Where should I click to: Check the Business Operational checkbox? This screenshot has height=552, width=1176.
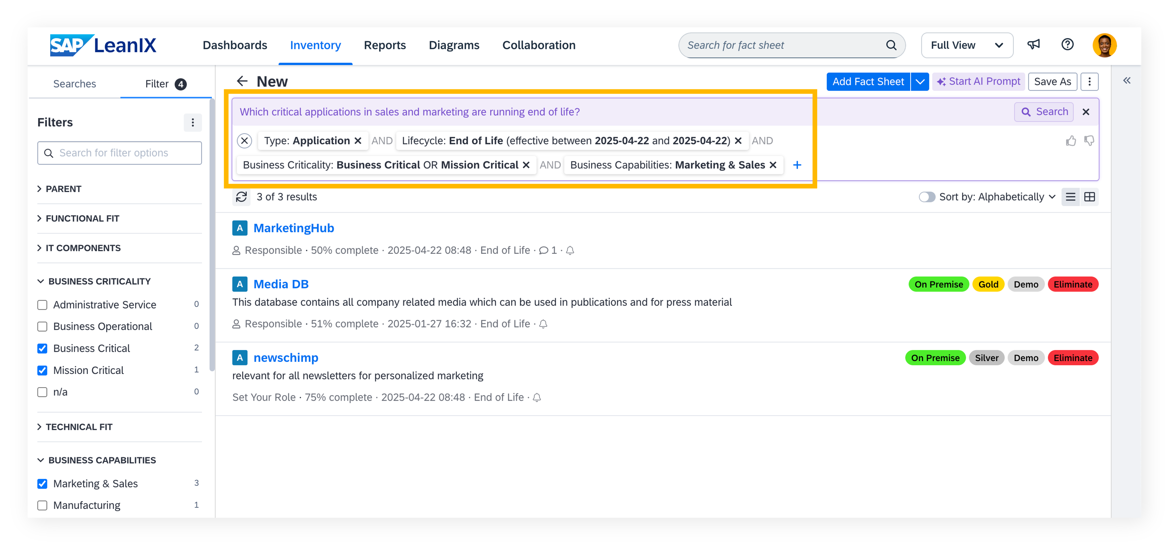[x=42, y=327]
